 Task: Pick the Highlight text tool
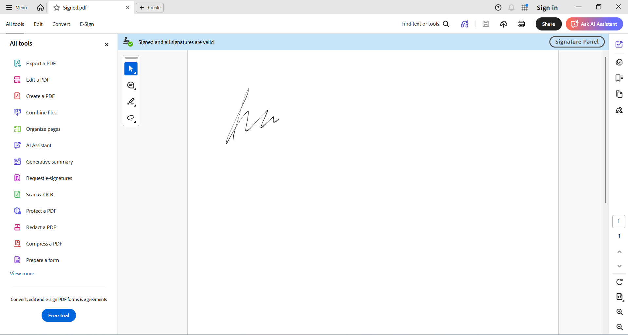(131, 102)
